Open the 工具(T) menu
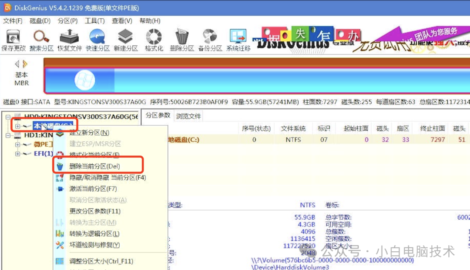This screenshot has width=470, height=270. (x=94, y=20)
